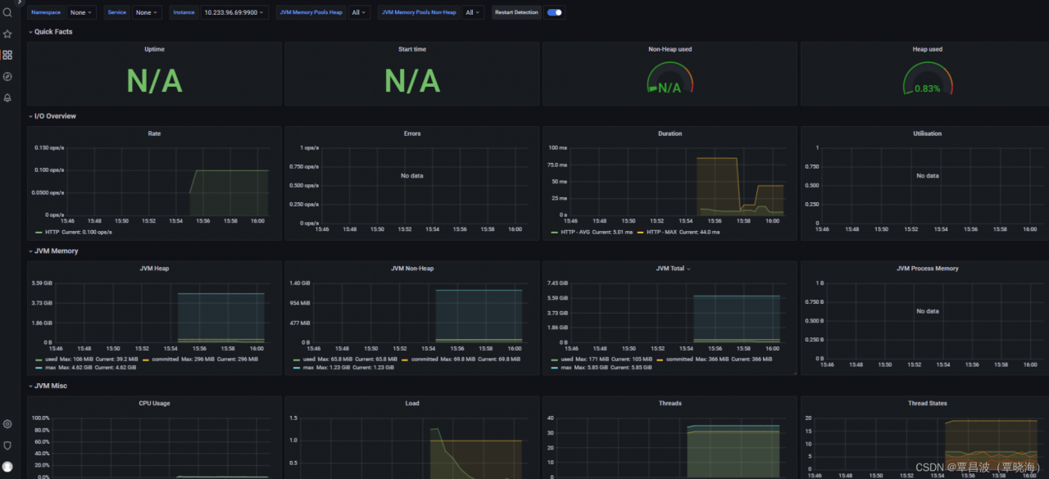Open the Rate panel title
This screenshot has width=1049, height=479.
(154, 133)
